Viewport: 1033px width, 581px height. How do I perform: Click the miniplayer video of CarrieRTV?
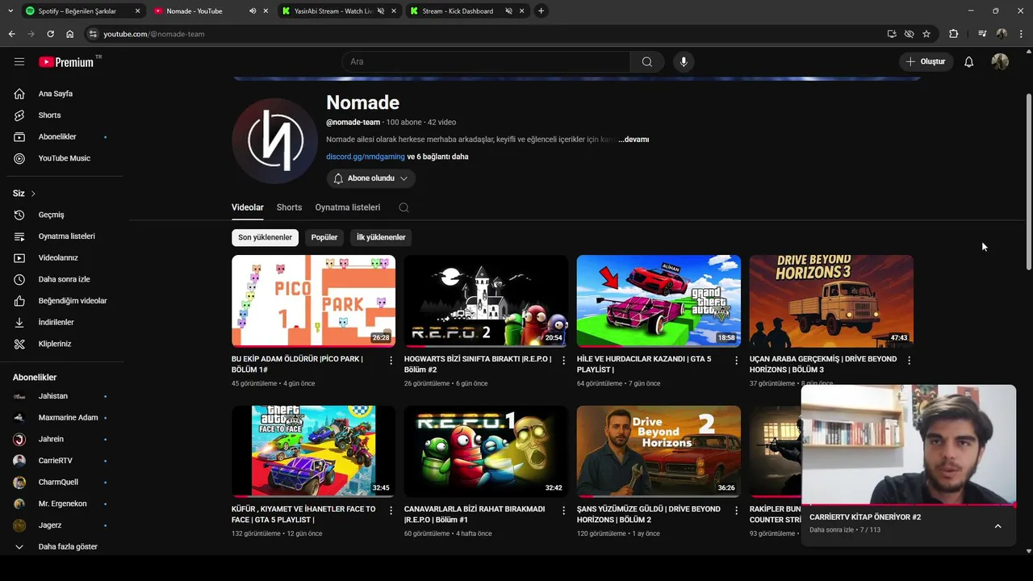click(x=909, y=445)
